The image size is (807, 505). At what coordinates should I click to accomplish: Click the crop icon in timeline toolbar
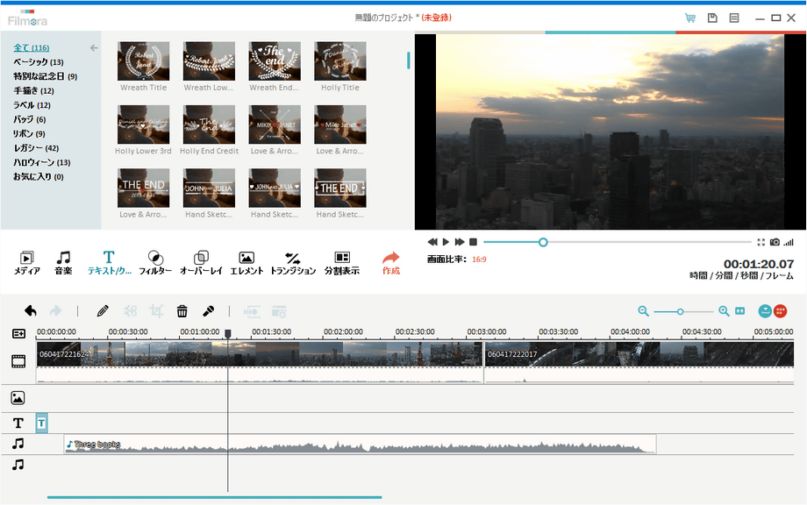(x=156, y=311)
